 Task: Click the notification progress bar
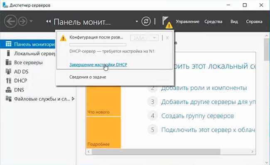coord(98,45)
